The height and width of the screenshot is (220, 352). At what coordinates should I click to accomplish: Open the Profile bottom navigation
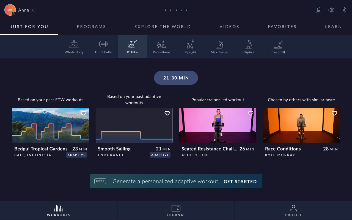(293, 210)
